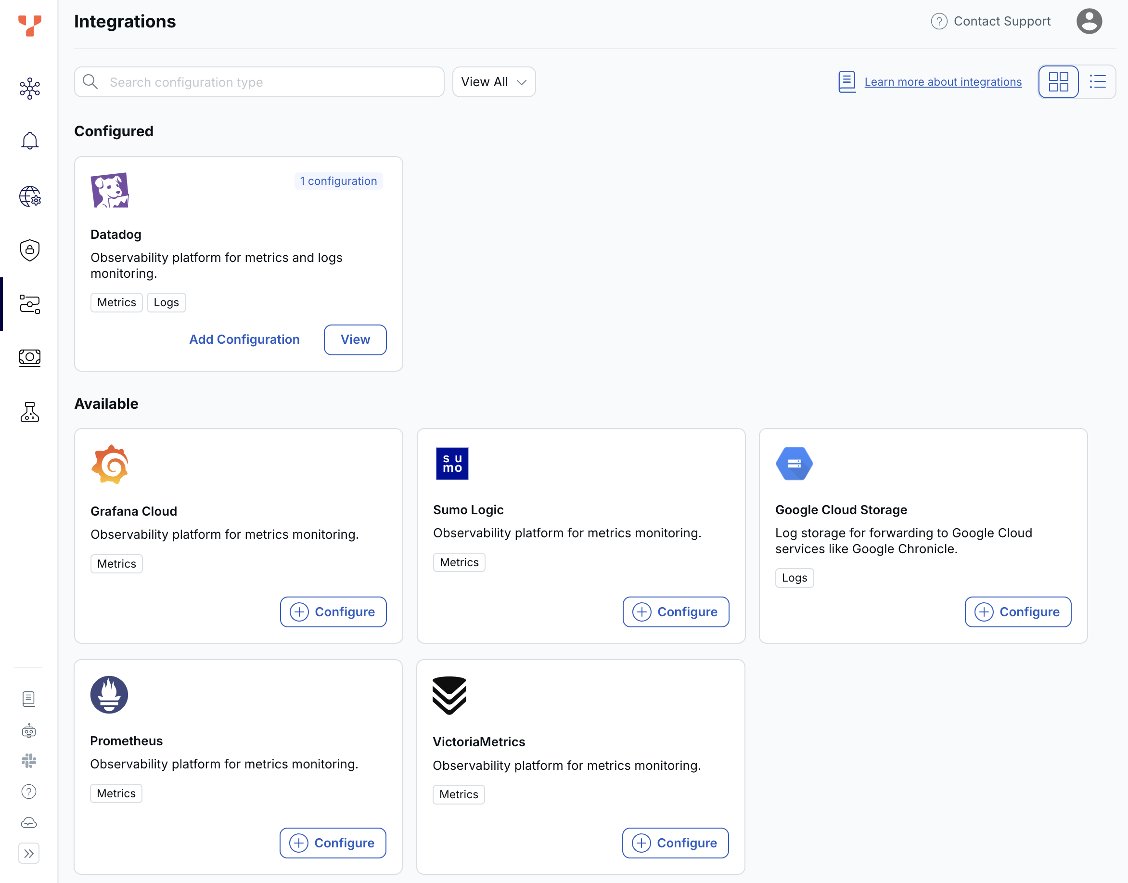Open the documentation book icon
Viewport: 1128px width, 883px height.
(x=29, y=699)
